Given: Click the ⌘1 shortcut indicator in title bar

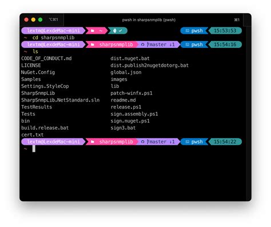Looking at the screenshot, I should 237,19.
